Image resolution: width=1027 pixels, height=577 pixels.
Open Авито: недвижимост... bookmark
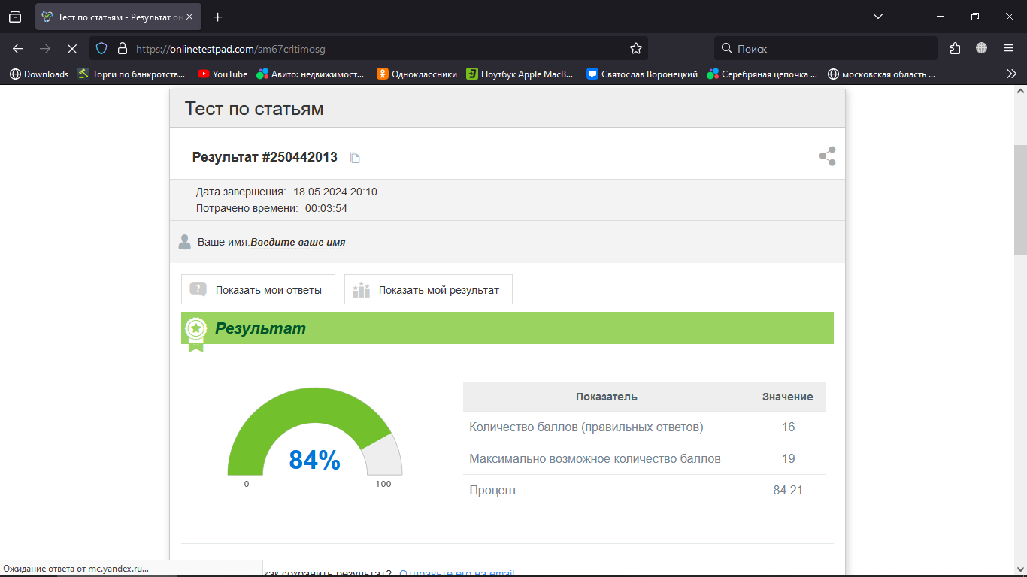point(310,74)
